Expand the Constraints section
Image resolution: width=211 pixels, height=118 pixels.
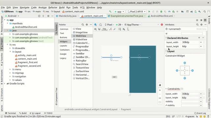click(166, 89)
